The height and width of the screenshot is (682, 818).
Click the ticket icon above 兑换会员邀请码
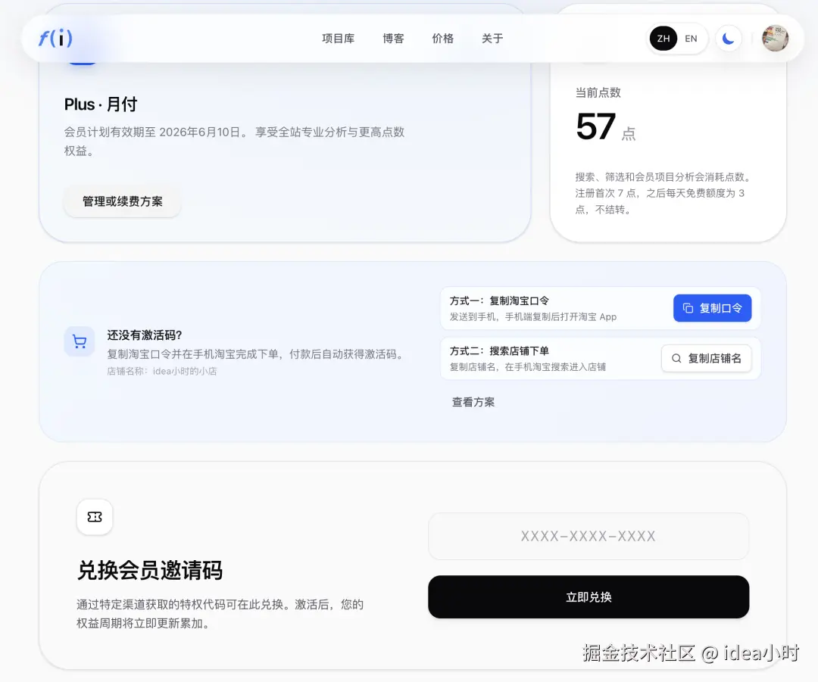pyautogui.click(x=94, y=517)
